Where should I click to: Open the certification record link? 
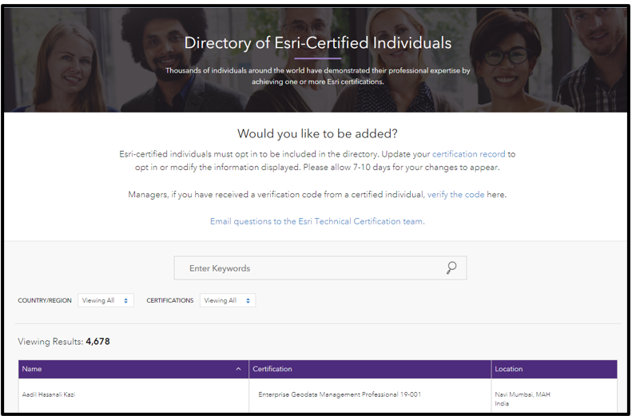pyautogui.click(x=468, y=154)
